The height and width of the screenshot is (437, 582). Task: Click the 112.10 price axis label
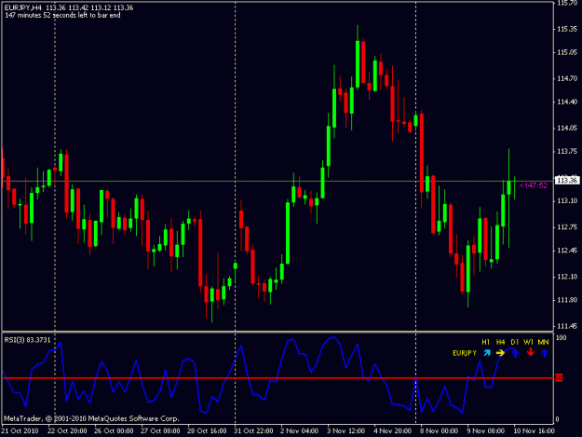[567, 277]
